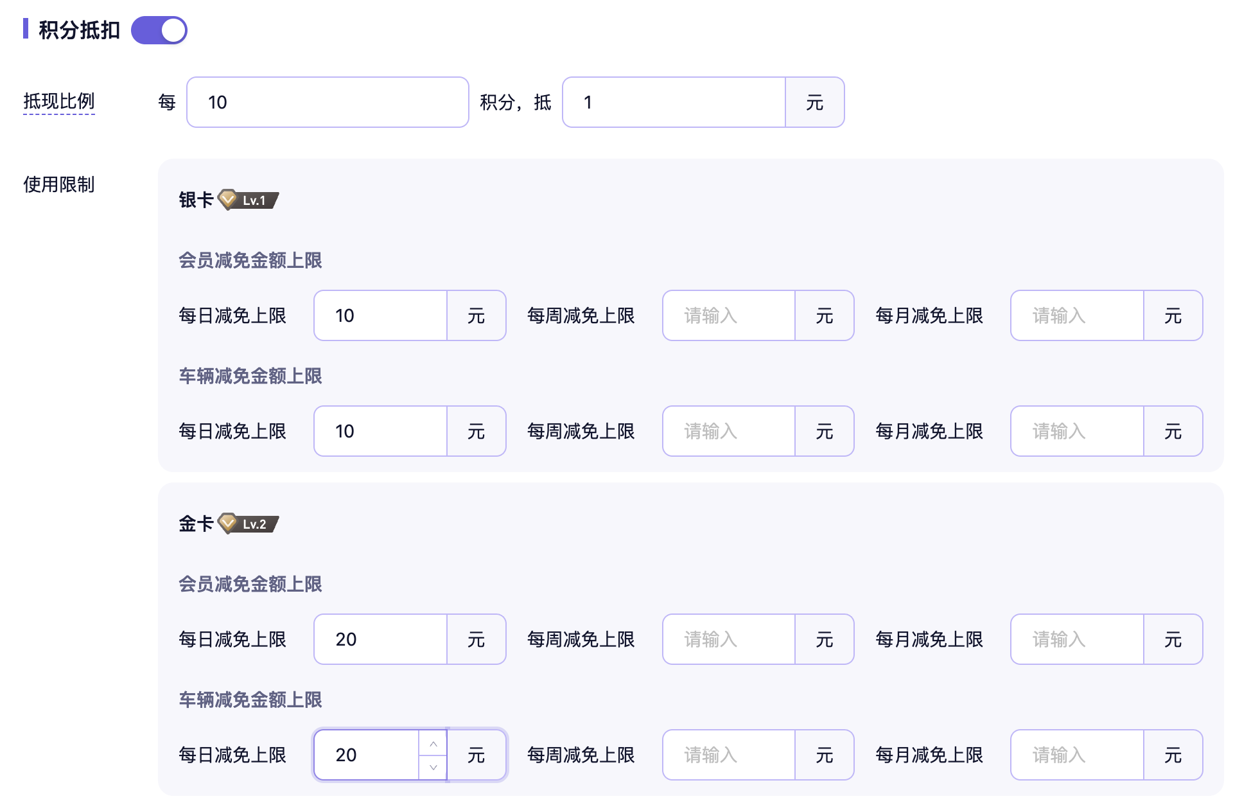Toggle the 积分抵扣 switch off

[159, 30]
